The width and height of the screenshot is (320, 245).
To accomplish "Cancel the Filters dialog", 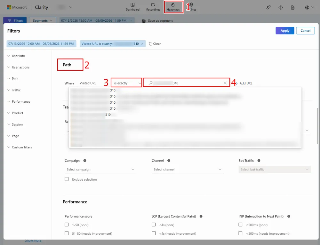I will point(305,31).
